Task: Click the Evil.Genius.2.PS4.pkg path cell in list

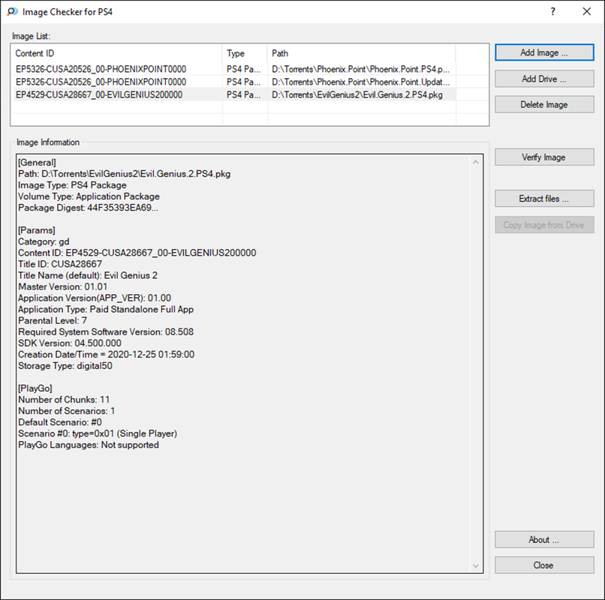Action: click(x=357, y=94)
